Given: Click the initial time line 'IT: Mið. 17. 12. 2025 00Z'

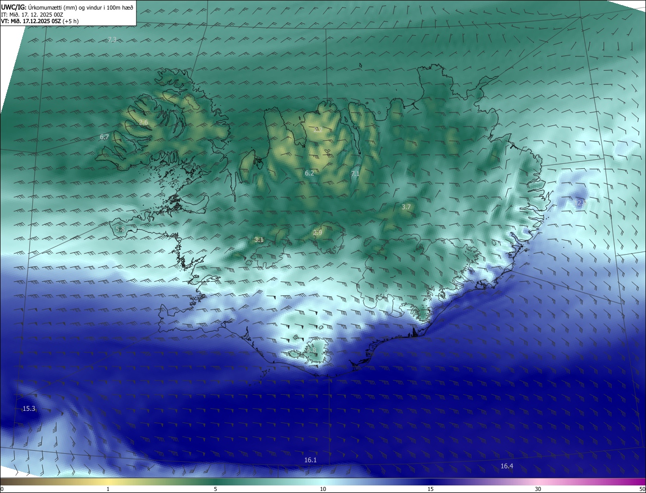Looking at the screenshot, I should point(32,14).
